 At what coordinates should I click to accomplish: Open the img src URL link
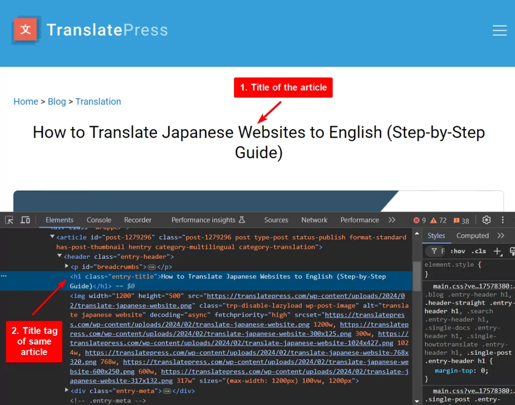237,300
